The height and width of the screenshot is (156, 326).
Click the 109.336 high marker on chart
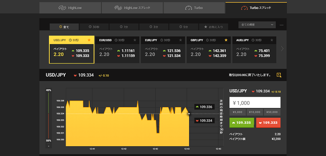pyautogui.click(x=205, y=107)
